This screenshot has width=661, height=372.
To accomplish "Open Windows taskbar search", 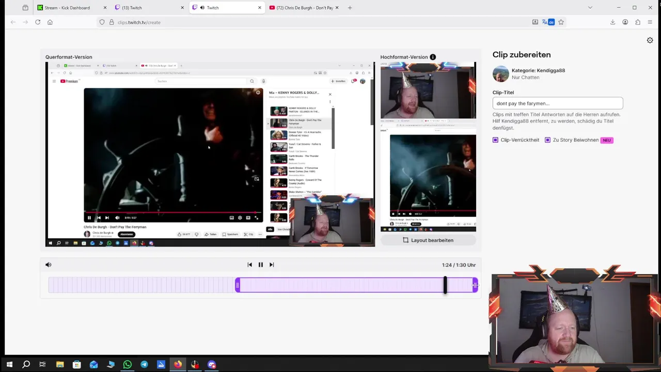I will [26, 365].
